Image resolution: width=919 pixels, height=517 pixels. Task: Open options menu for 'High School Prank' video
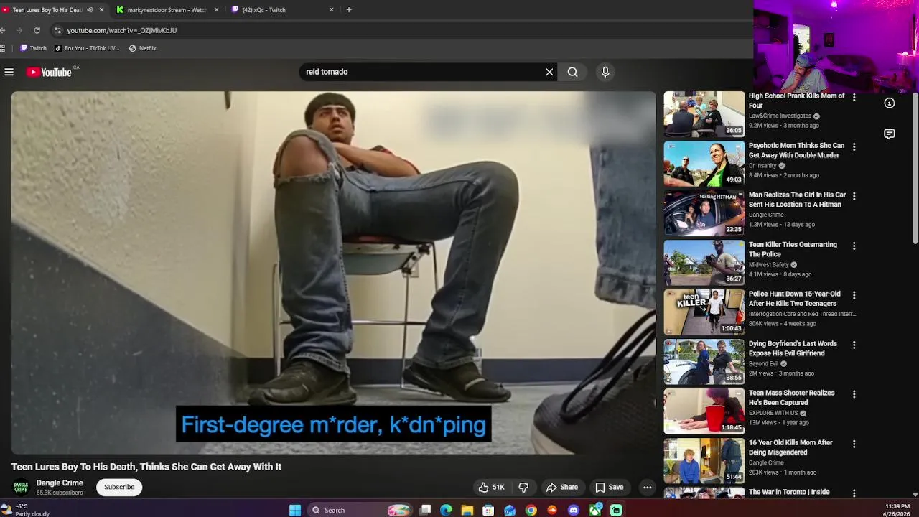pyautogui.click(x=854, y=97)
